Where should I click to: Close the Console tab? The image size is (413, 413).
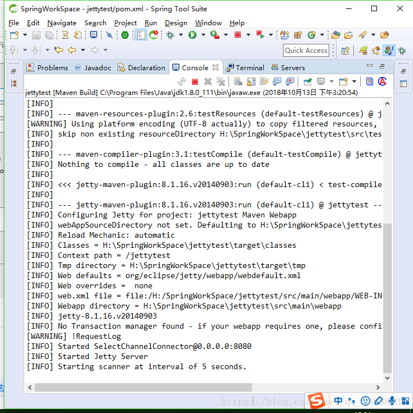216,67
